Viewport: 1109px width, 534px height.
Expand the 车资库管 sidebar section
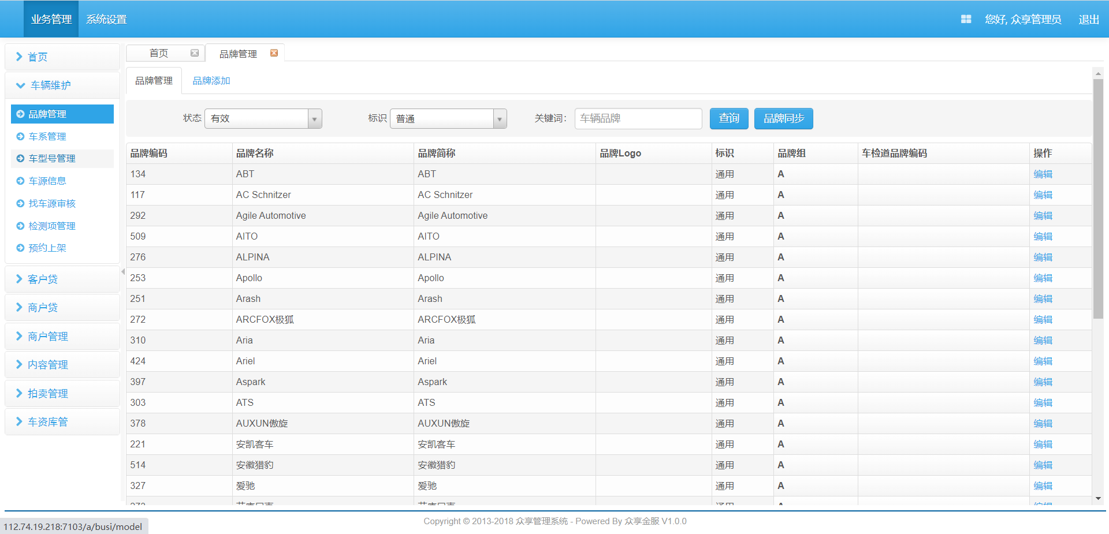(62, 422)
